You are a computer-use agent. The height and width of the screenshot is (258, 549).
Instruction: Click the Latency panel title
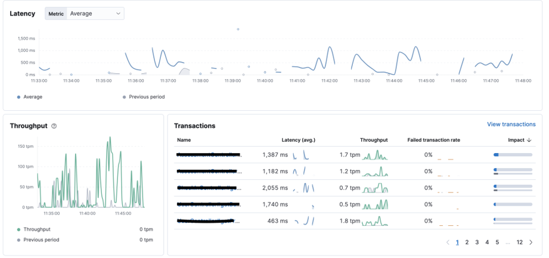(x=23, y=14)
